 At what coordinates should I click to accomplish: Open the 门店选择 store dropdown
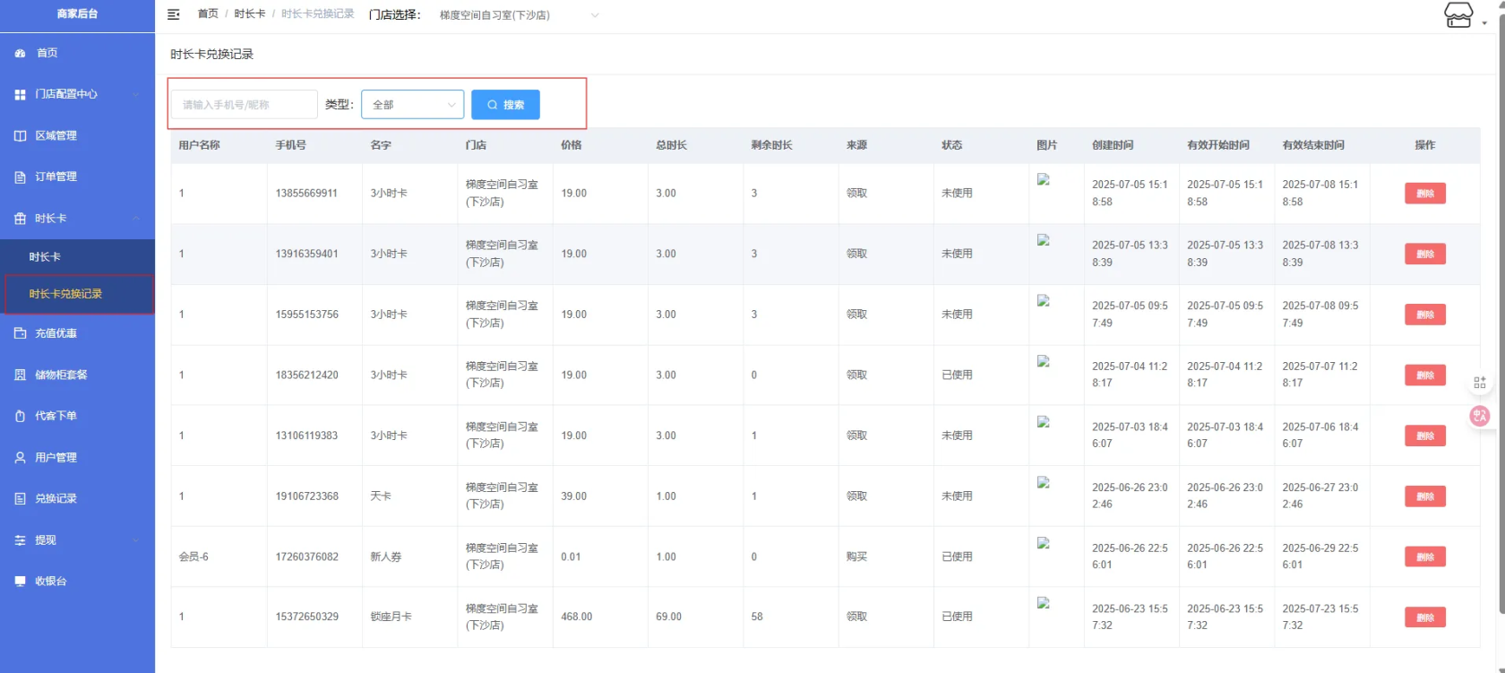(518, 15)
